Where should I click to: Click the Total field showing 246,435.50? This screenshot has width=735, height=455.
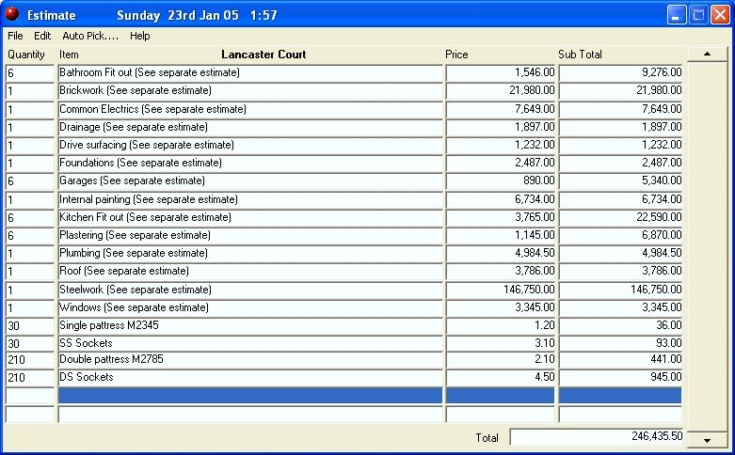pyautogui.click(x=597, y=437)
